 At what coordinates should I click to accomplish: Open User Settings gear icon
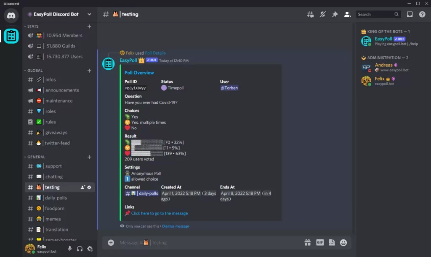click(90, 249)
